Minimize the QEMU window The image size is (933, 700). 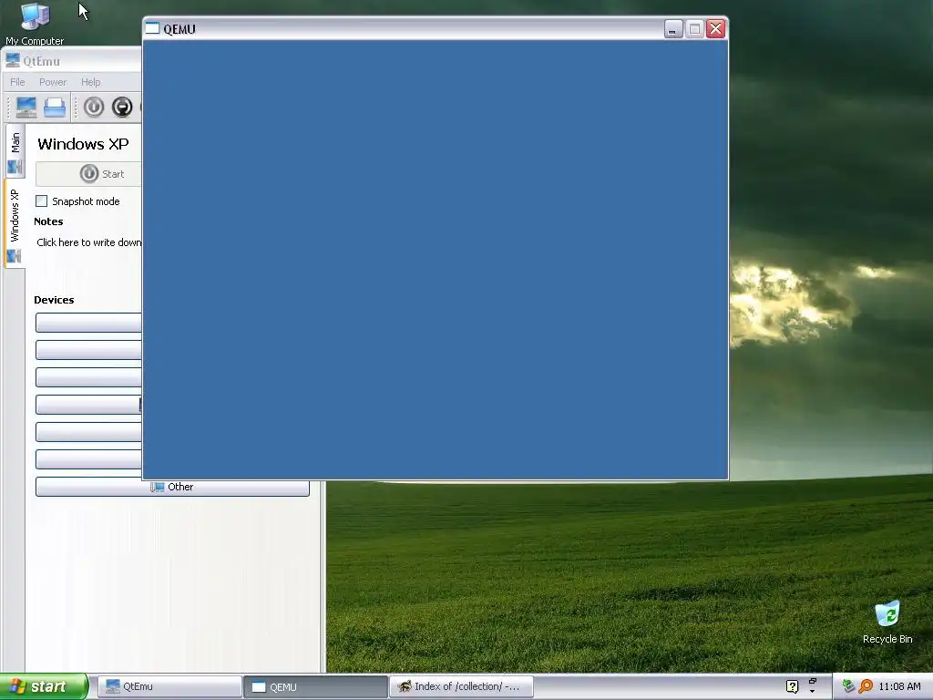click(x=673, y=28)
